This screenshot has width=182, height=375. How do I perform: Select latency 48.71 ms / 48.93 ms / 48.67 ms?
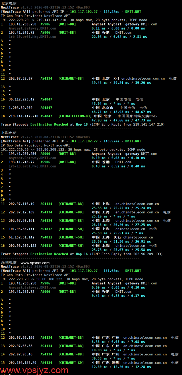click(x=121, y=112)
